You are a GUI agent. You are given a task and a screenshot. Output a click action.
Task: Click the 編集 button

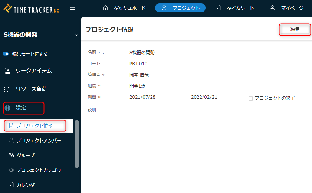coord(295,29)
